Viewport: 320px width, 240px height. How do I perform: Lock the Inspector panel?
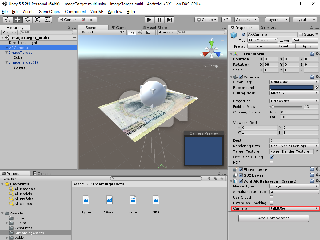[x=311, y=28]
